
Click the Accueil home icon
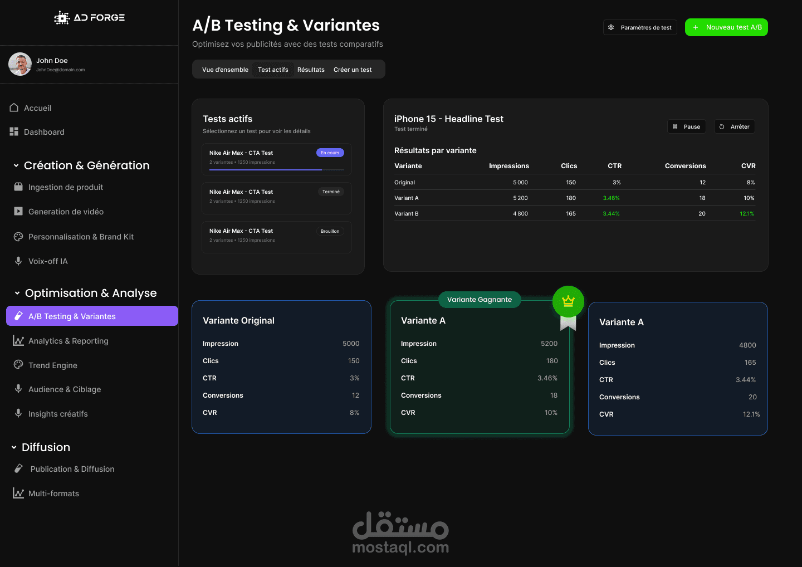(14, 107)
